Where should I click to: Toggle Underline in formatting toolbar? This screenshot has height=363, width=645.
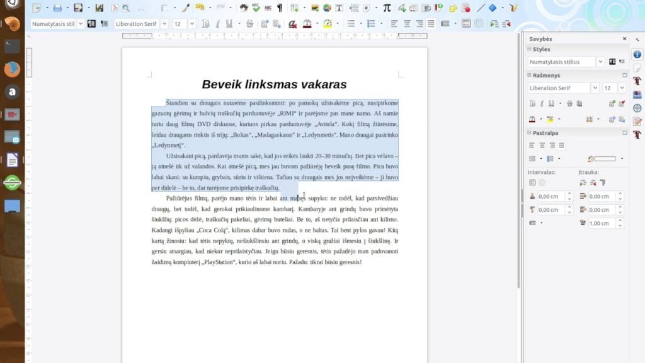coord(229,24)
